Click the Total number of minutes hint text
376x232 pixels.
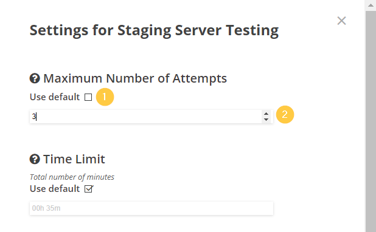[72, 177]
